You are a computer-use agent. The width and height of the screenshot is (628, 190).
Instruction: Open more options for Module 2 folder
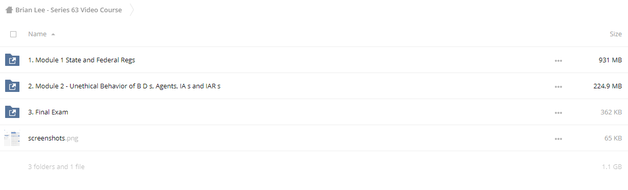tap(558, 86)
